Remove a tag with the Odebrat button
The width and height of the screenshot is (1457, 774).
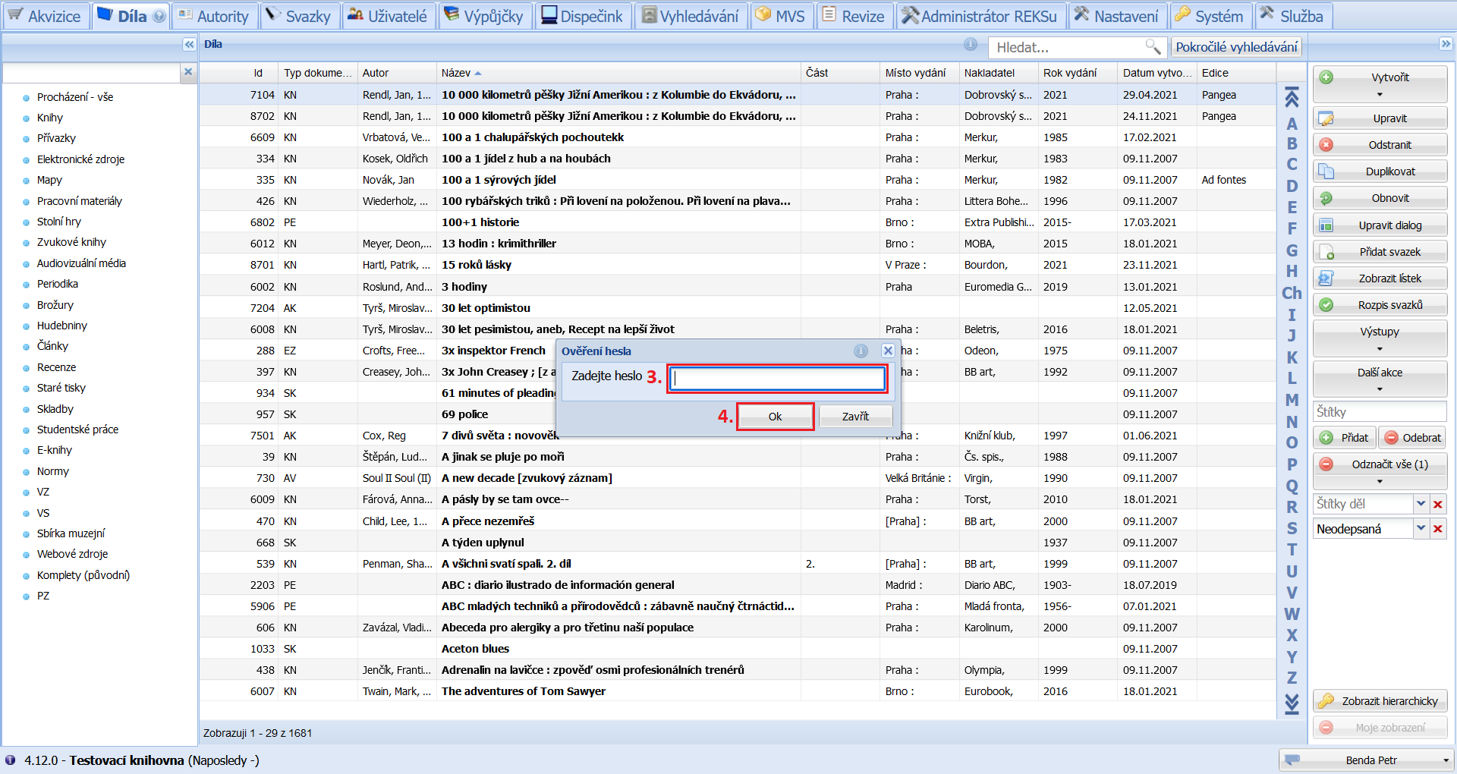(1412, 438)
